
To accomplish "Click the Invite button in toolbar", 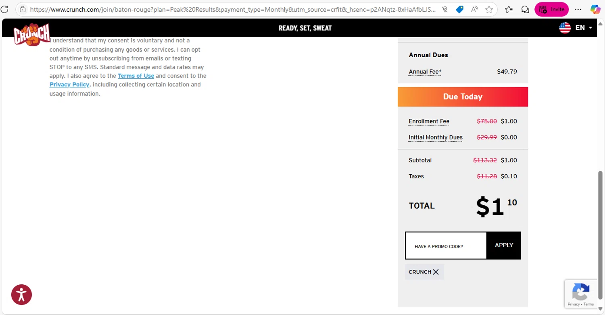I will pyautogui.click(x=551, y=9).
